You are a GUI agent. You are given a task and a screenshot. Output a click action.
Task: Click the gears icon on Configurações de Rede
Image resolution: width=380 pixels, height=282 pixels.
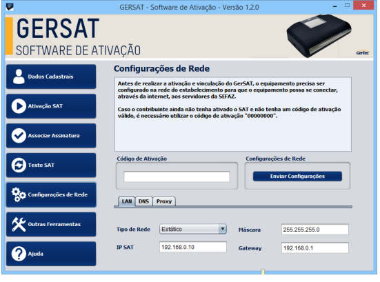pos(19,195)
